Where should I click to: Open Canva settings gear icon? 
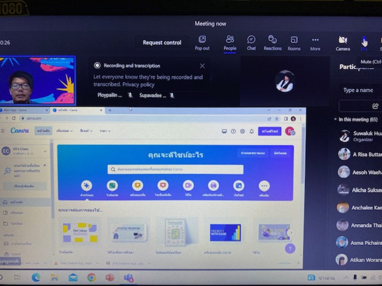pos(242,132)
